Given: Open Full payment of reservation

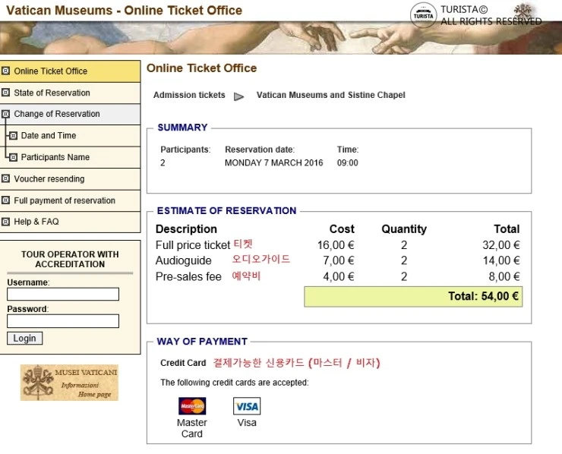Looking at the screenshot, I should coord(70,200).
